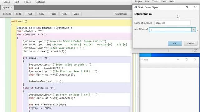The image size is (200, 112).
Task: Expand the parameter history dropdown arrow
Action: coord(194,30)
